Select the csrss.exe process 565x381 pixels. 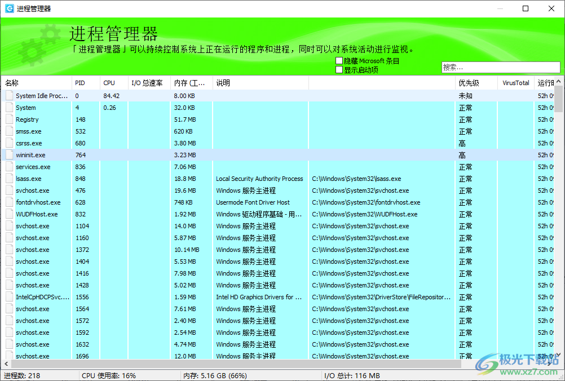tap(277, 143)
